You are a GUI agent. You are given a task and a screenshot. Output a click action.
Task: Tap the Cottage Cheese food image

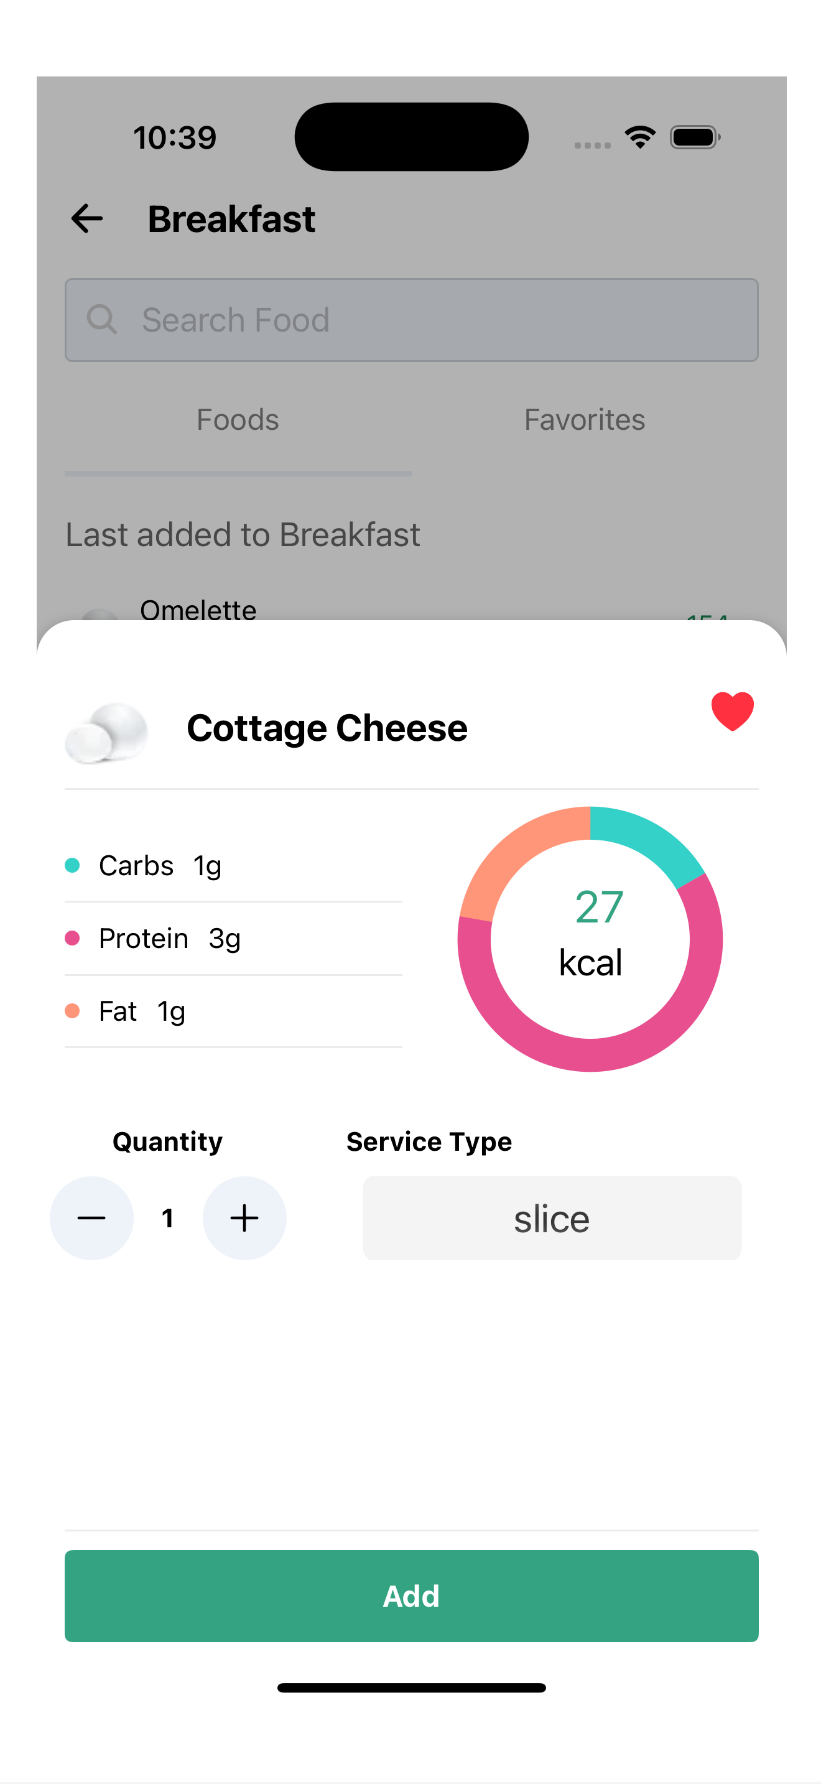coord(106,733)
